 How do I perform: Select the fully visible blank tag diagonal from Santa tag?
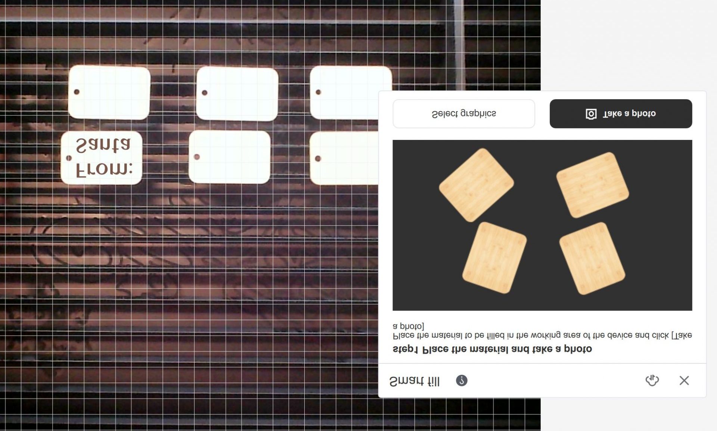[237, 93]
